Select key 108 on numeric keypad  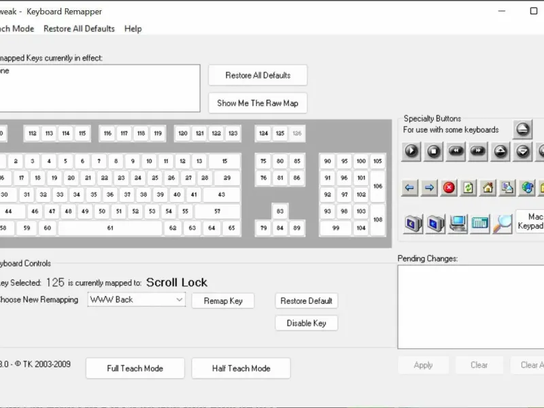(x=378, y=220)
